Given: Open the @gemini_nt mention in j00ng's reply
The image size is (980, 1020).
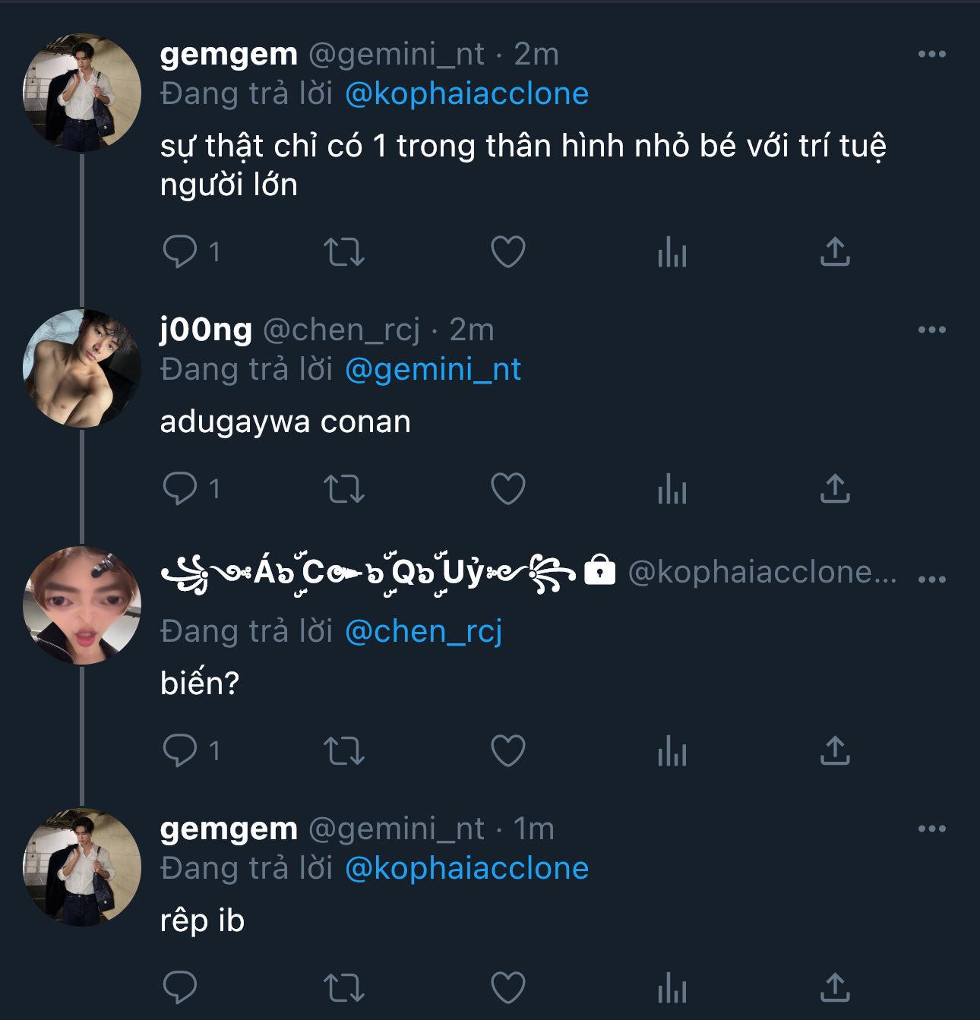Looking at the screenshot, I should (433, 370).
